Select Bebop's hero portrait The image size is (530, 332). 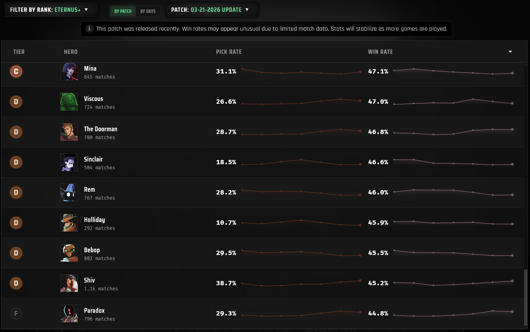[69, 253]
